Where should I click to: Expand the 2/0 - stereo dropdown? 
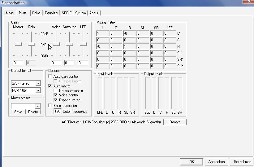coord(38,83)
